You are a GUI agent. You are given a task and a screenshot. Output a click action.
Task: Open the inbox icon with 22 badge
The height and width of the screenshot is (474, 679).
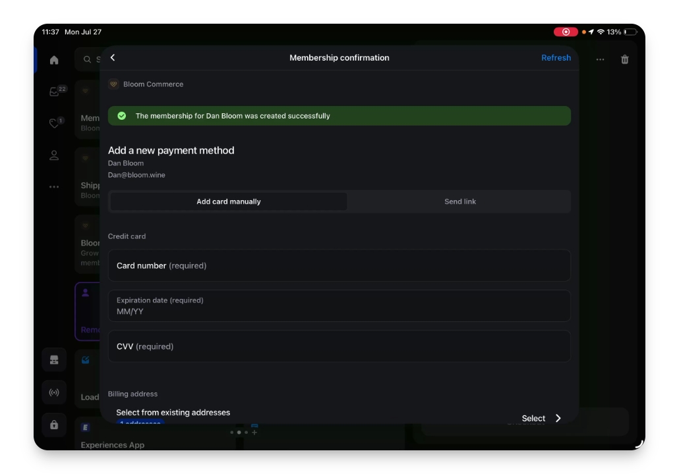tap(54, 92)
